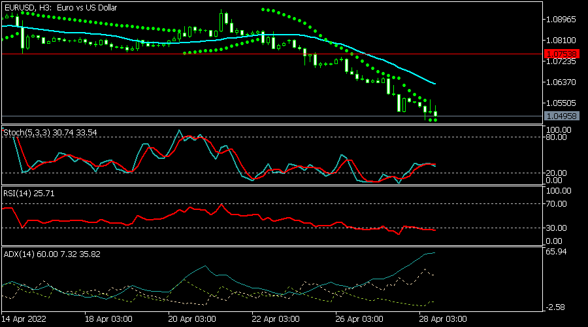
Task: Click the 20 Apr 03:00 time label
Action: coord(192,319)
